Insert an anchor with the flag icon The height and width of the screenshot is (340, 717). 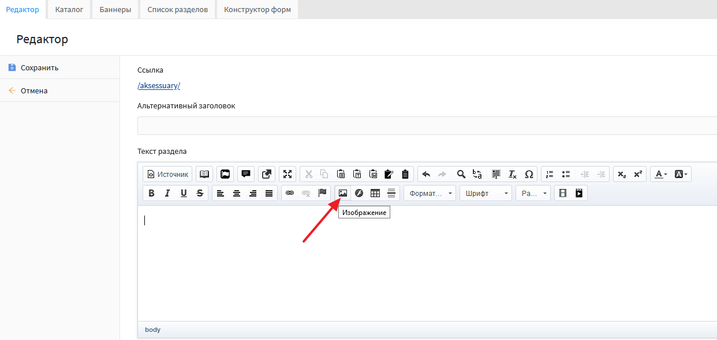pos(323,193)
